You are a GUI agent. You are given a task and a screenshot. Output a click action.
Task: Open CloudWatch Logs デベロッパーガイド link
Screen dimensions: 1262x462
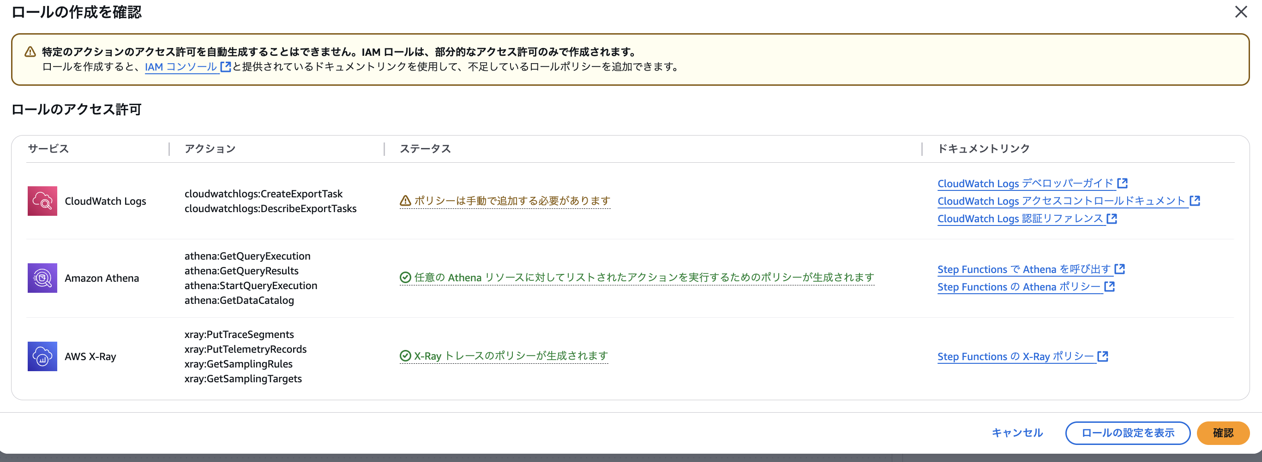(1025, 184)
